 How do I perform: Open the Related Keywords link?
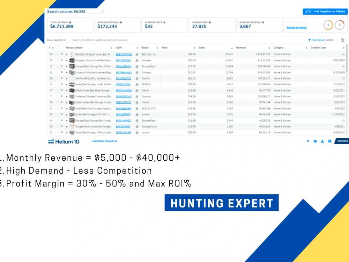[x=296, y=28]
